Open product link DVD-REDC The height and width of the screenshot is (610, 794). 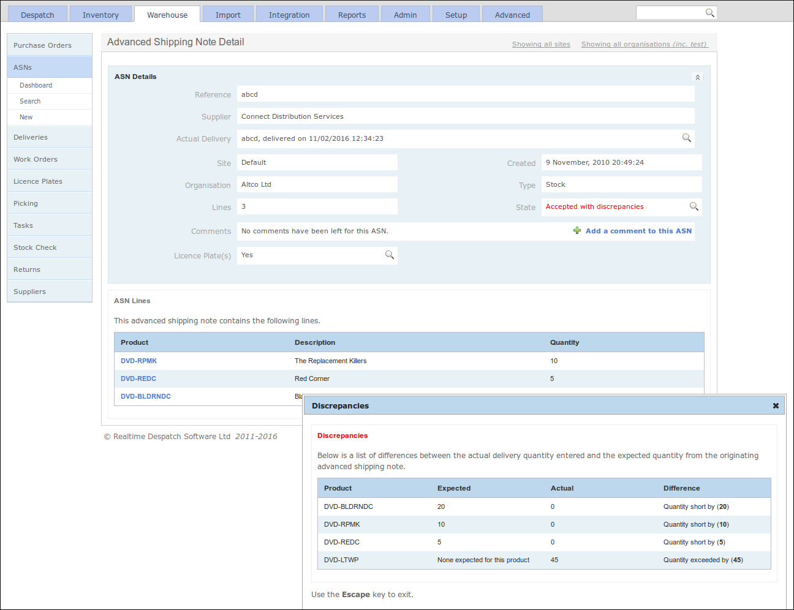point(138,378)
